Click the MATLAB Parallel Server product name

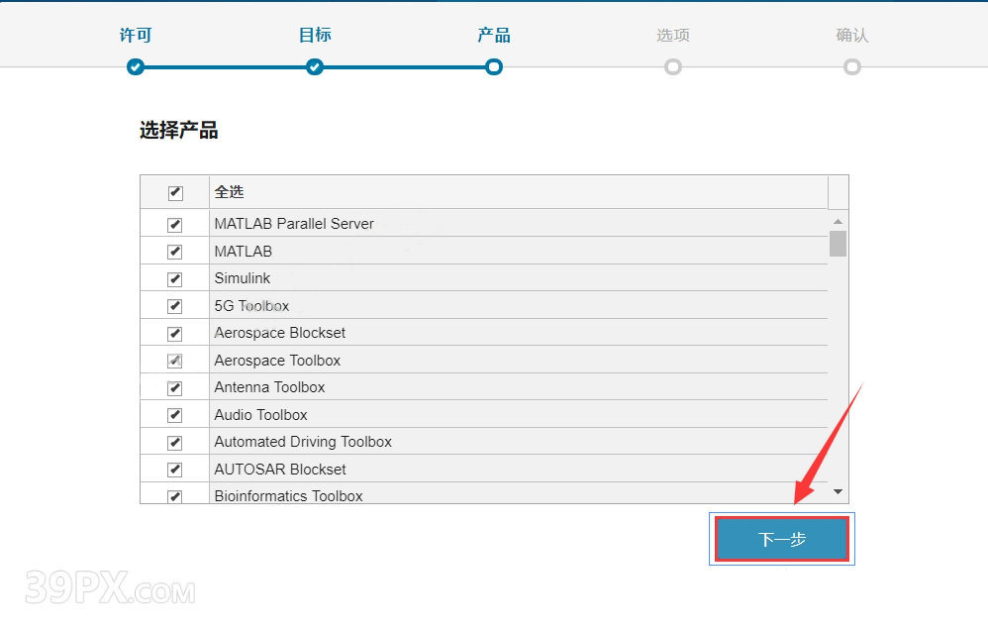[x=294, y=224]
